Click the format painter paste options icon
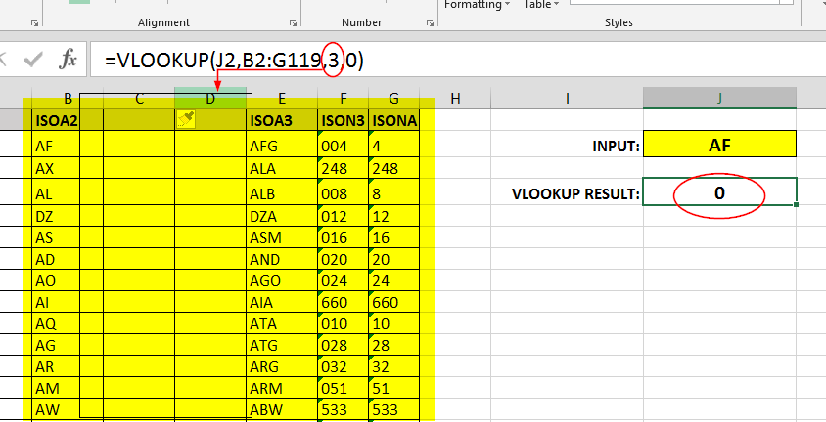Viewport: 826px width, 422px height. click(x=185, y=118)
